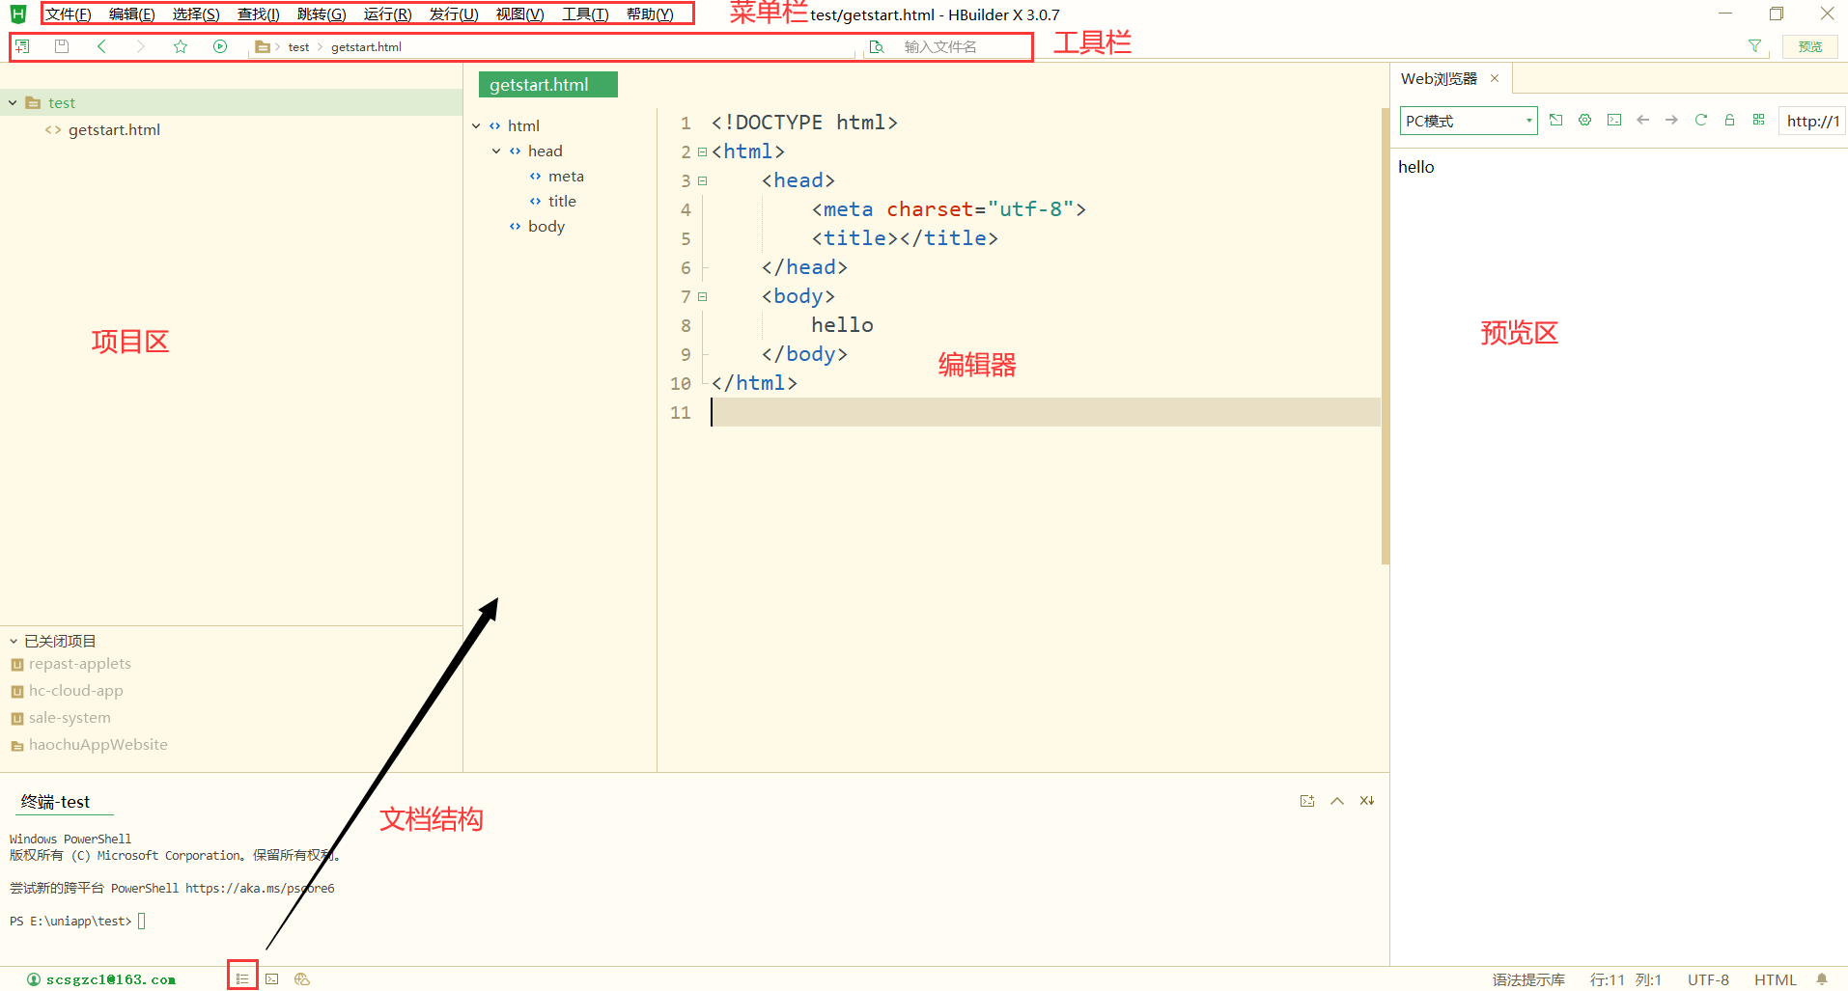Screen dimensions: 1848x991
Task: Refresh the Web browser preview
Action: pyautogui.click(x=1701, y=120)
